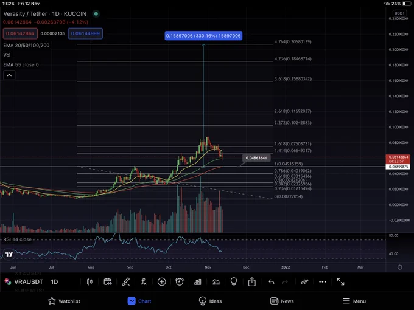Switch to the Chart tab
The height and width of the screenshot is (310, 414).
coord(139,301)
